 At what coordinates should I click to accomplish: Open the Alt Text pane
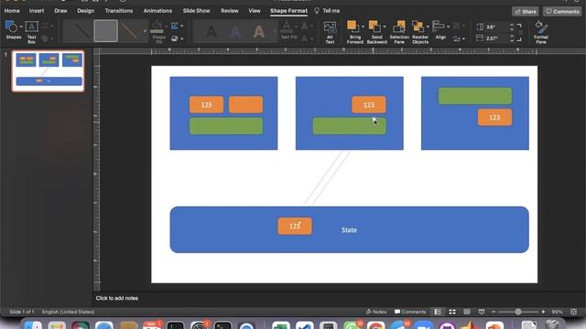point(330,32)
